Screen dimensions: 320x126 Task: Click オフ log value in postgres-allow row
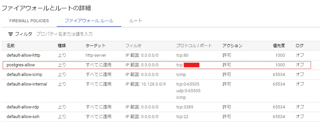[300, 65]
